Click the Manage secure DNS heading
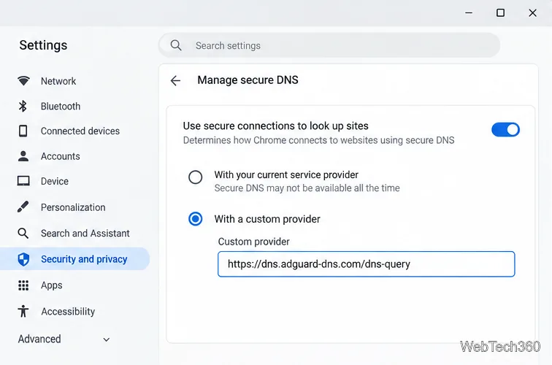Image resolution: width=552 pixels, height=365 pixels. (248, 80)
